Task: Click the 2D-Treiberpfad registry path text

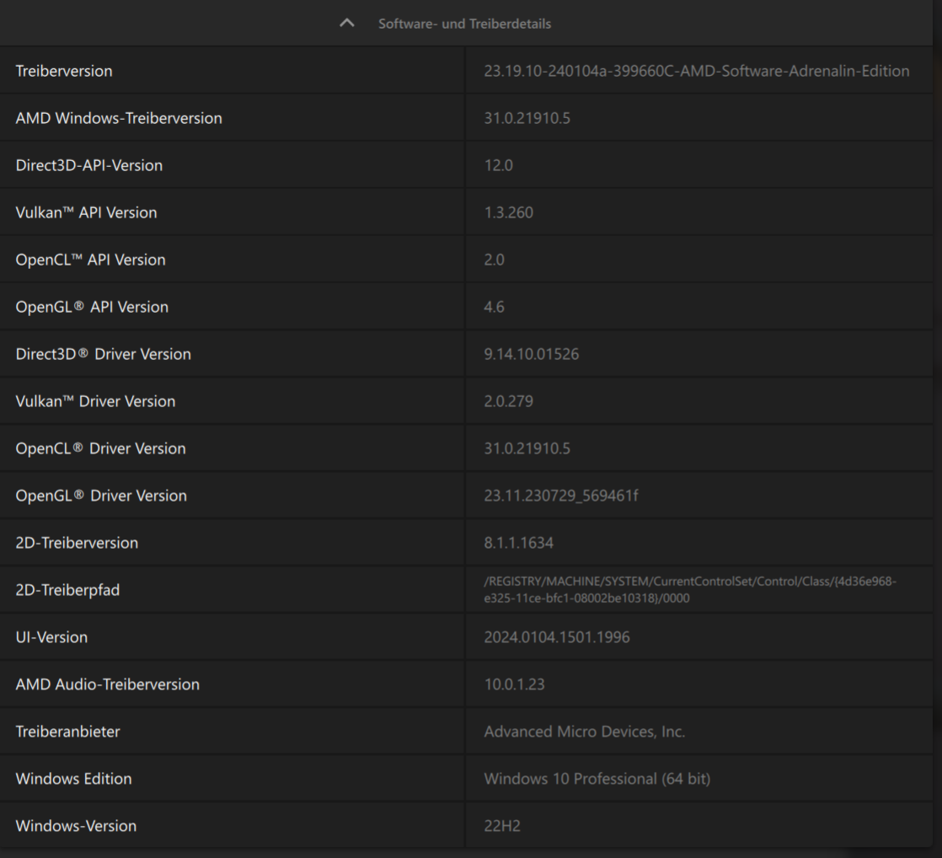Action: [691, 590]
